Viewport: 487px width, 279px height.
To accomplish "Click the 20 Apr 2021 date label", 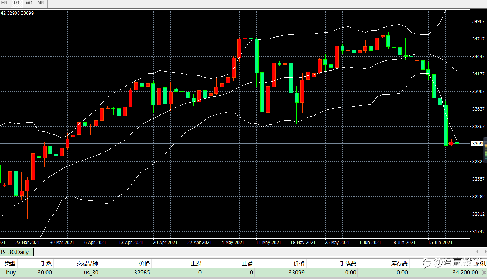I will pyautogui.click(x=165, y=243).
